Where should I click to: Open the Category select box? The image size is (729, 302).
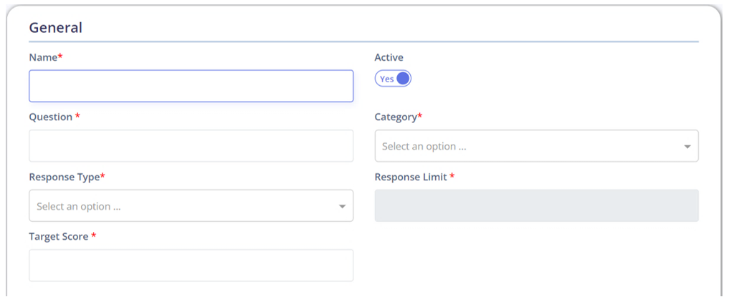click(536, 146)
